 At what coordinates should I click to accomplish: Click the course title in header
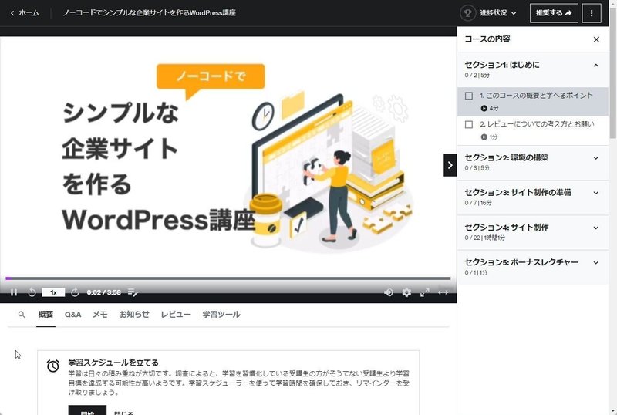[149, 13]
